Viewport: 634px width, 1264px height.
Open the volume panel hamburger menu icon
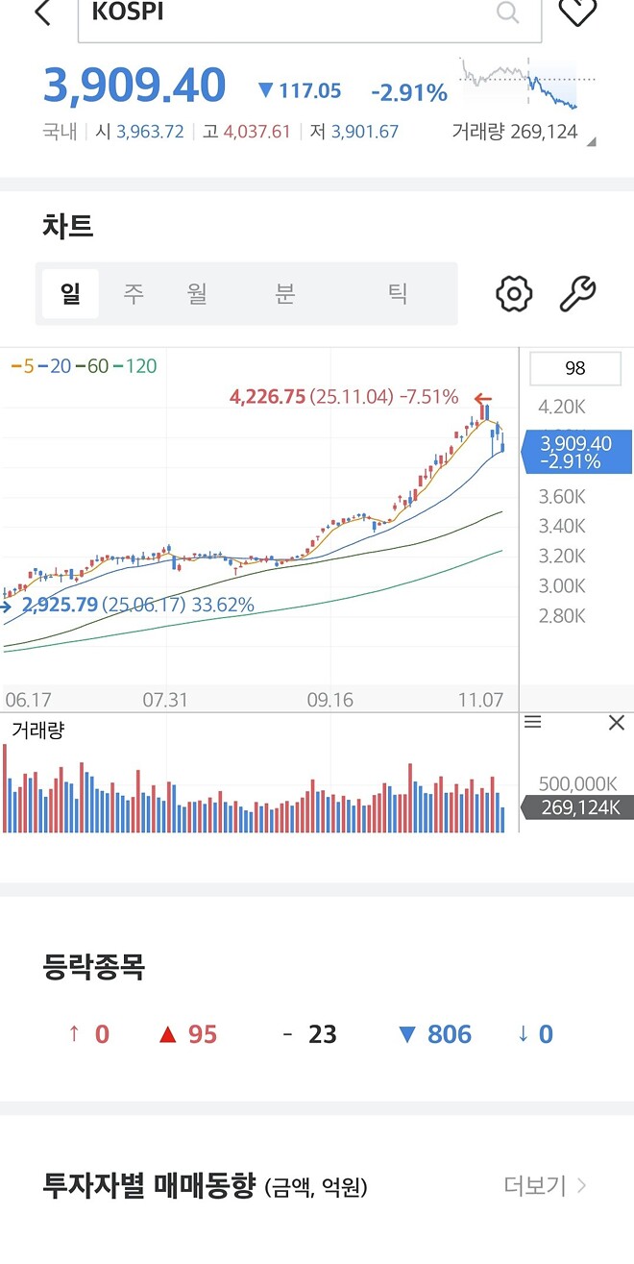[x=533, y=721]
